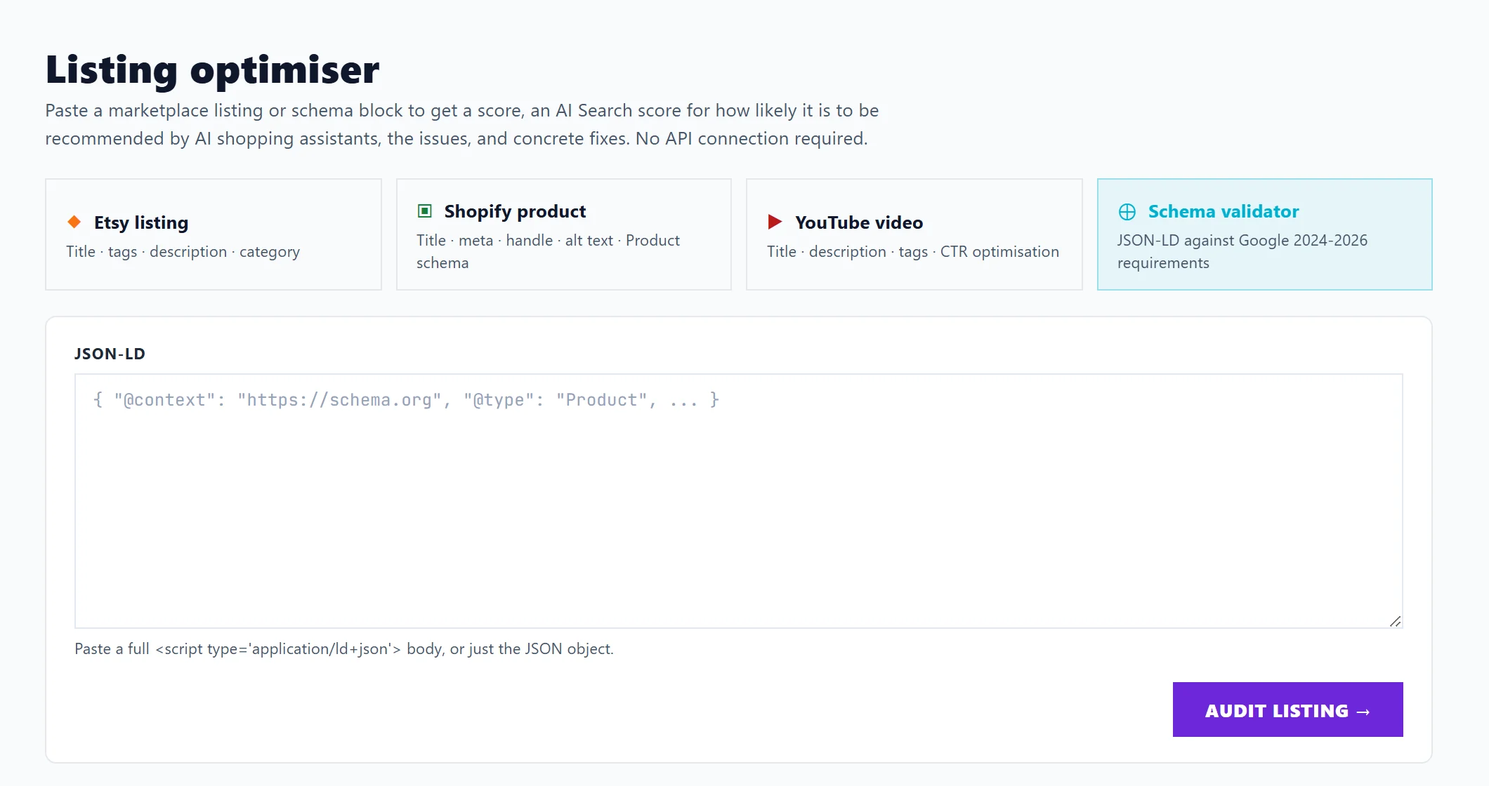Open the YouTube video tab
This screenshot has width=1489, height=786.
(914, 234)
